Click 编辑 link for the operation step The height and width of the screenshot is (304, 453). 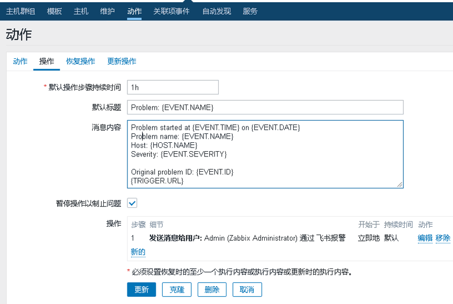click(x=425, y=238)
